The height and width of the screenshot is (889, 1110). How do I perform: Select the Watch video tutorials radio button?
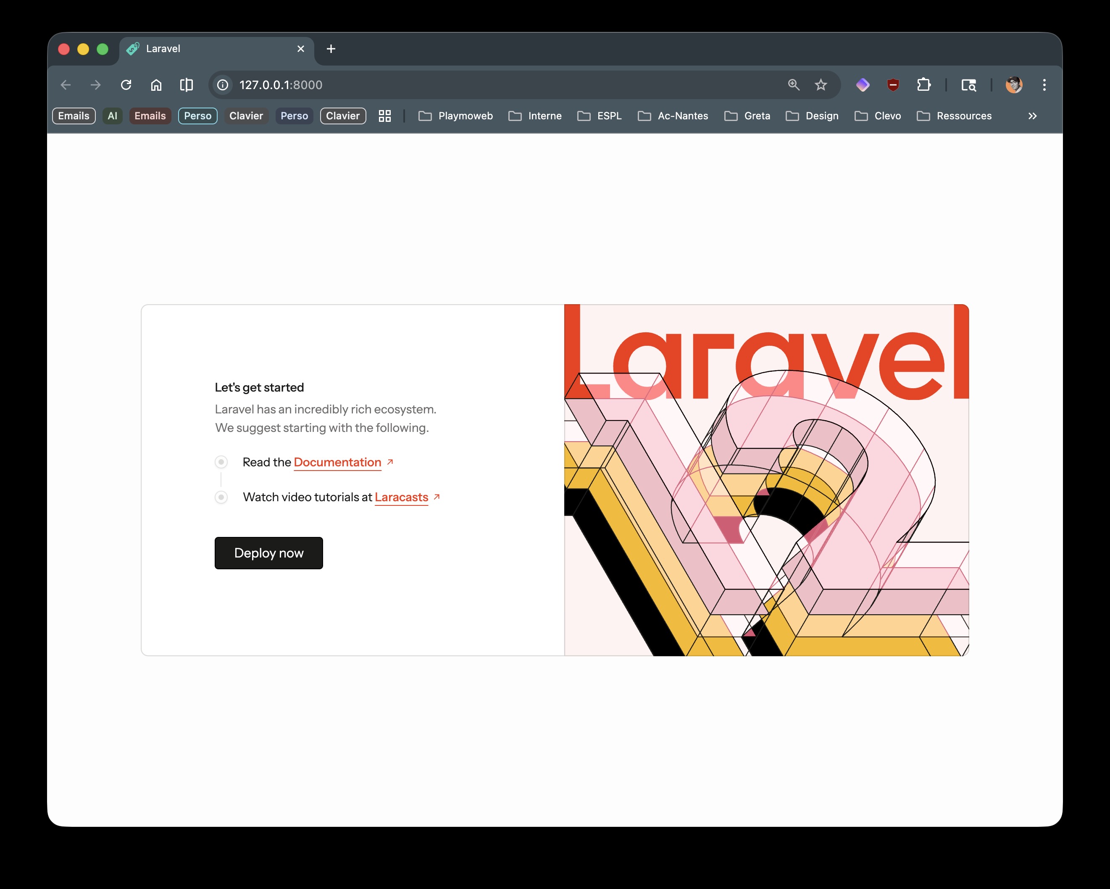221,497
